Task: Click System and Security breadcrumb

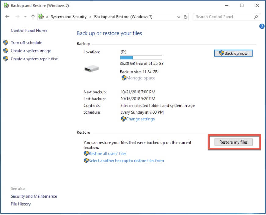Action: click(x=68, y=17)
